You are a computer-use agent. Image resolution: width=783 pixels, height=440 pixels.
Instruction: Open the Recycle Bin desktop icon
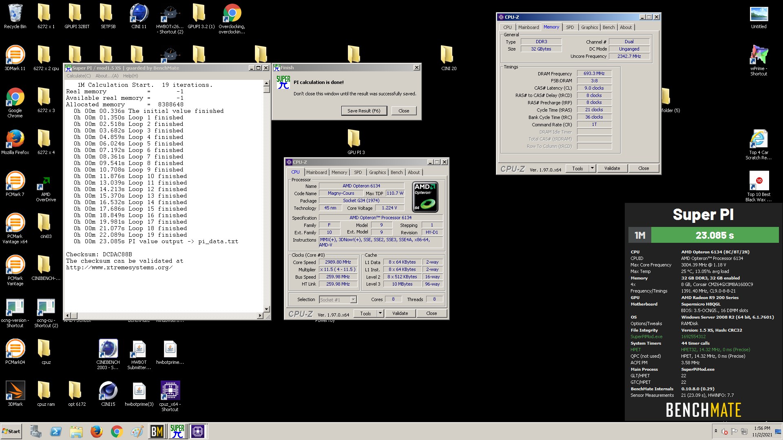tap(15, 16)
